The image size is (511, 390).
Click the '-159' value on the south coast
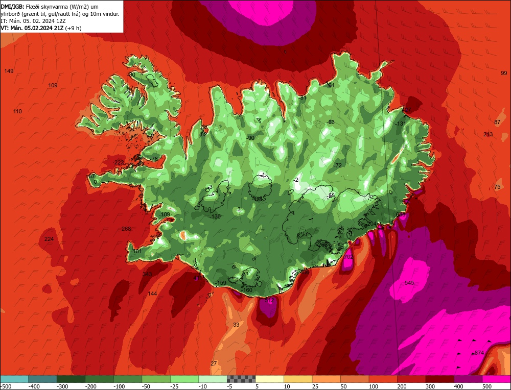(221, 283)
